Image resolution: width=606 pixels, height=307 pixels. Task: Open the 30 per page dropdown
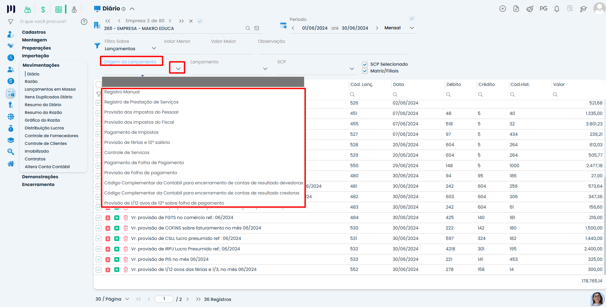[127, 299]
